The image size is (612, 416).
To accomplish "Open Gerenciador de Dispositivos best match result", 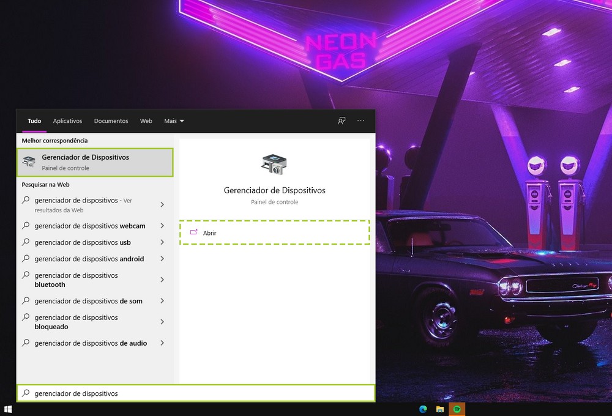I will pyautogui.click(x=95, y=162).
